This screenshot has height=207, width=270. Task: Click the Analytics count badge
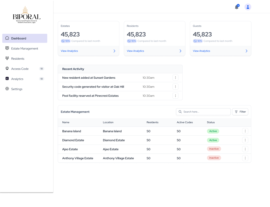click(42, 79)
